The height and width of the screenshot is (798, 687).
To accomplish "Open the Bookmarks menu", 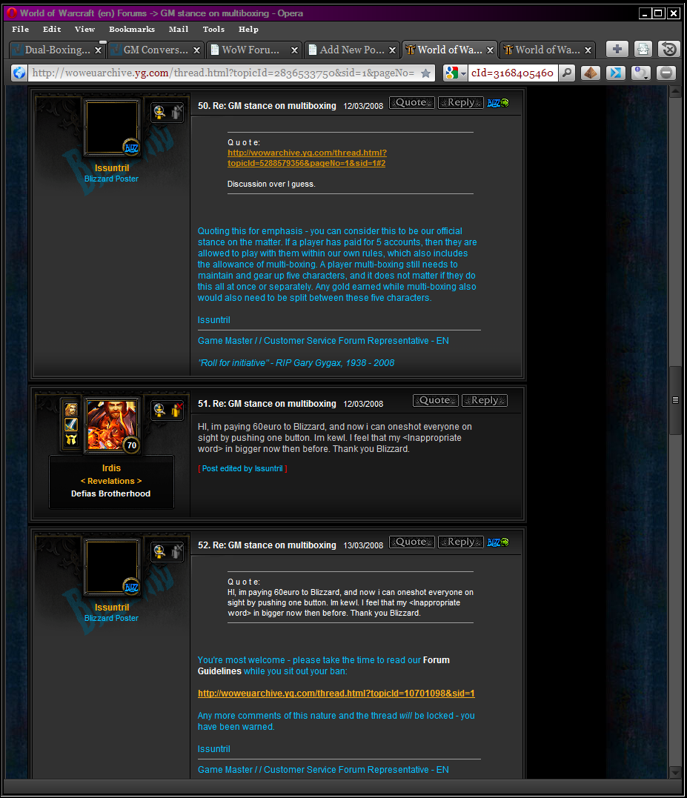I will click(x=132, y=29).
